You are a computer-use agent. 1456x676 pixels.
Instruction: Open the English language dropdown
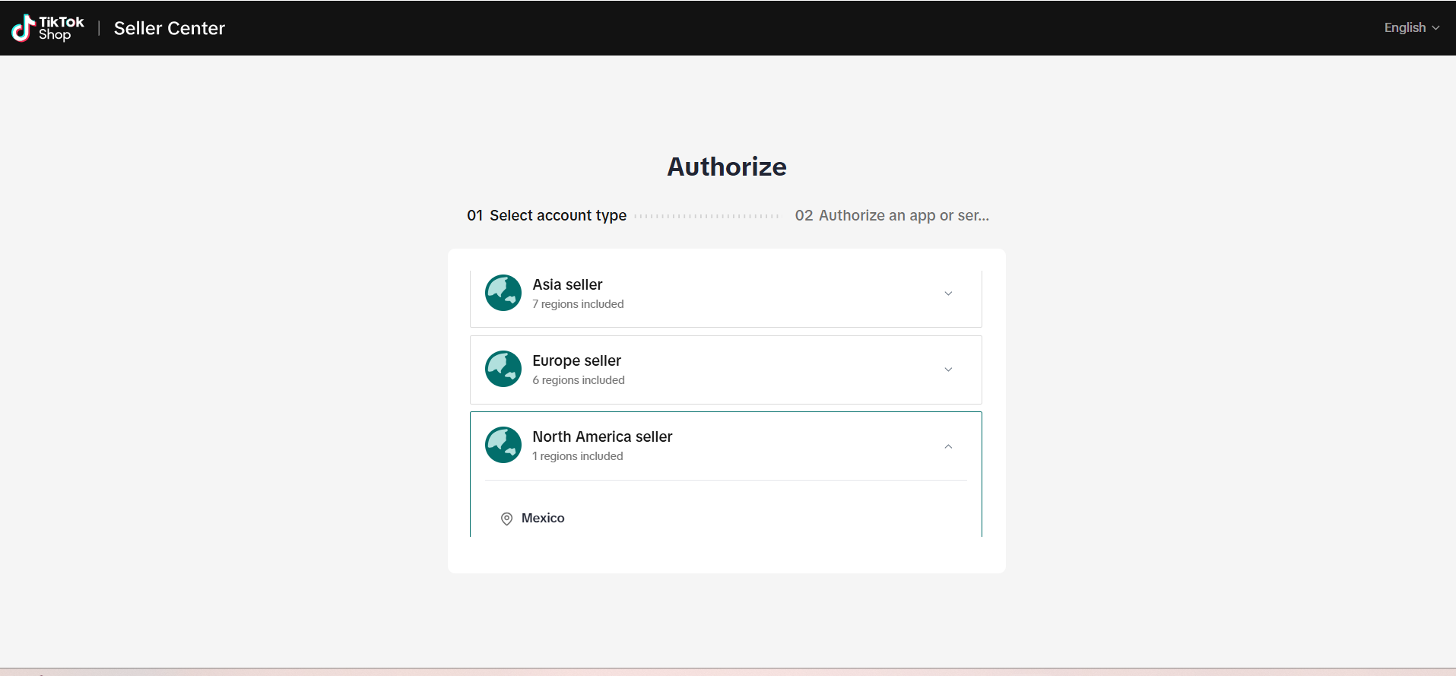coord(1411,27)
